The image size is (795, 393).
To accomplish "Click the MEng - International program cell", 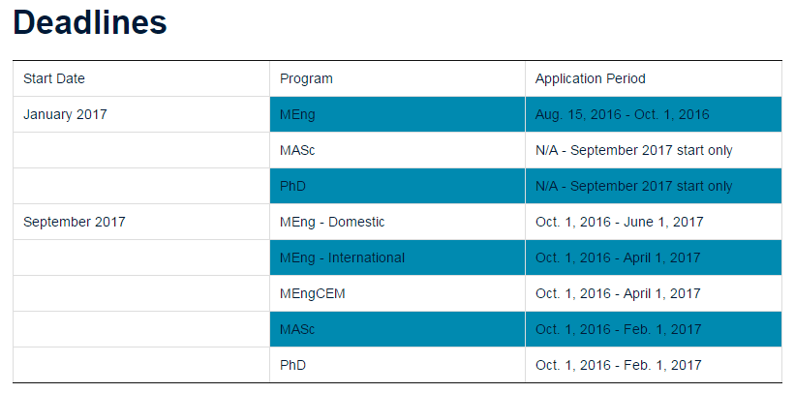I will point(342,257).
